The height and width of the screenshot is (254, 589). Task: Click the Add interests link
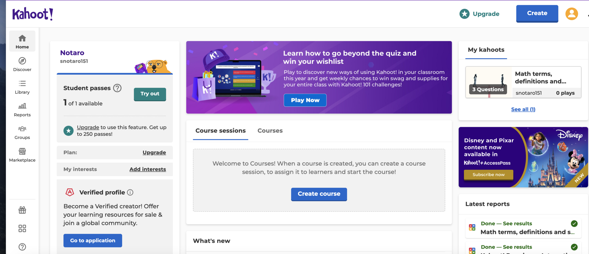[148, 169]
